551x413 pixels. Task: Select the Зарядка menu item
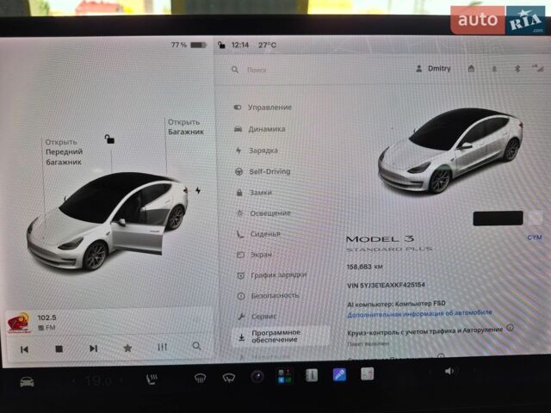point(257,151)
